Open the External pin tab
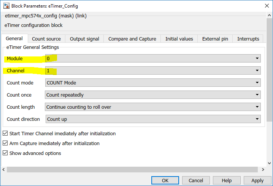The width and height of the screenshot is (273, 186). tap(215, 39)
